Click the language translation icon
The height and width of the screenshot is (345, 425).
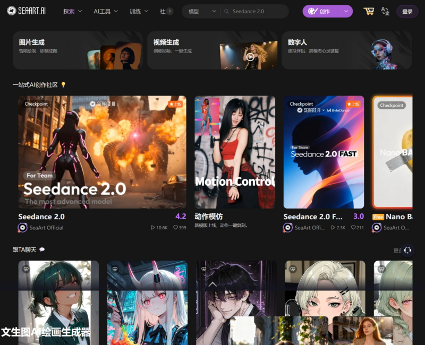point(385,11)
